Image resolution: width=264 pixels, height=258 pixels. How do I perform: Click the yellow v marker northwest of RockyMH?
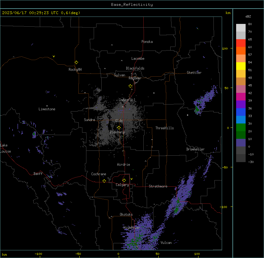click(54, 56)
